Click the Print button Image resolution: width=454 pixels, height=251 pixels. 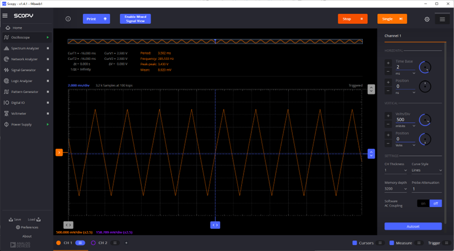tap(97, 19)
